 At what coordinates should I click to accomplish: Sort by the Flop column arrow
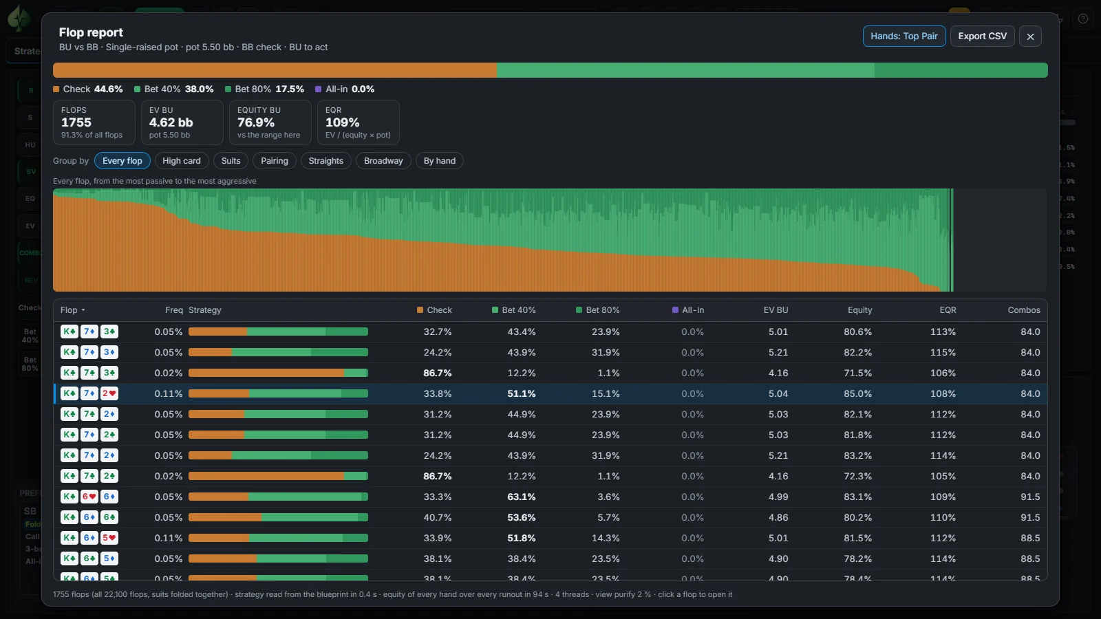pos(83,310)
